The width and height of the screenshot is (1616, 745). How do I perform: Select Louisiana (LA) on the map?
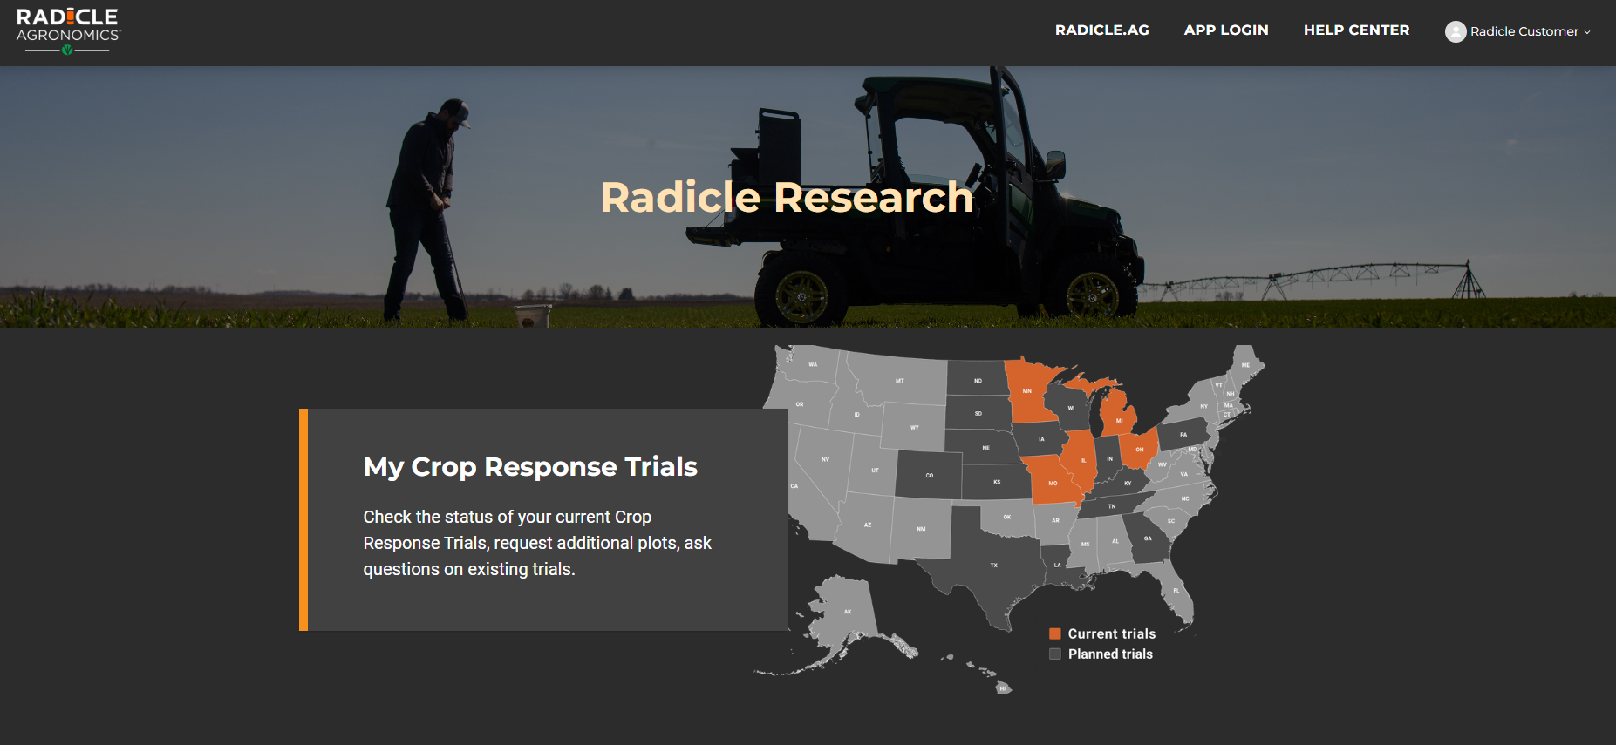(x=1058, y=565)
